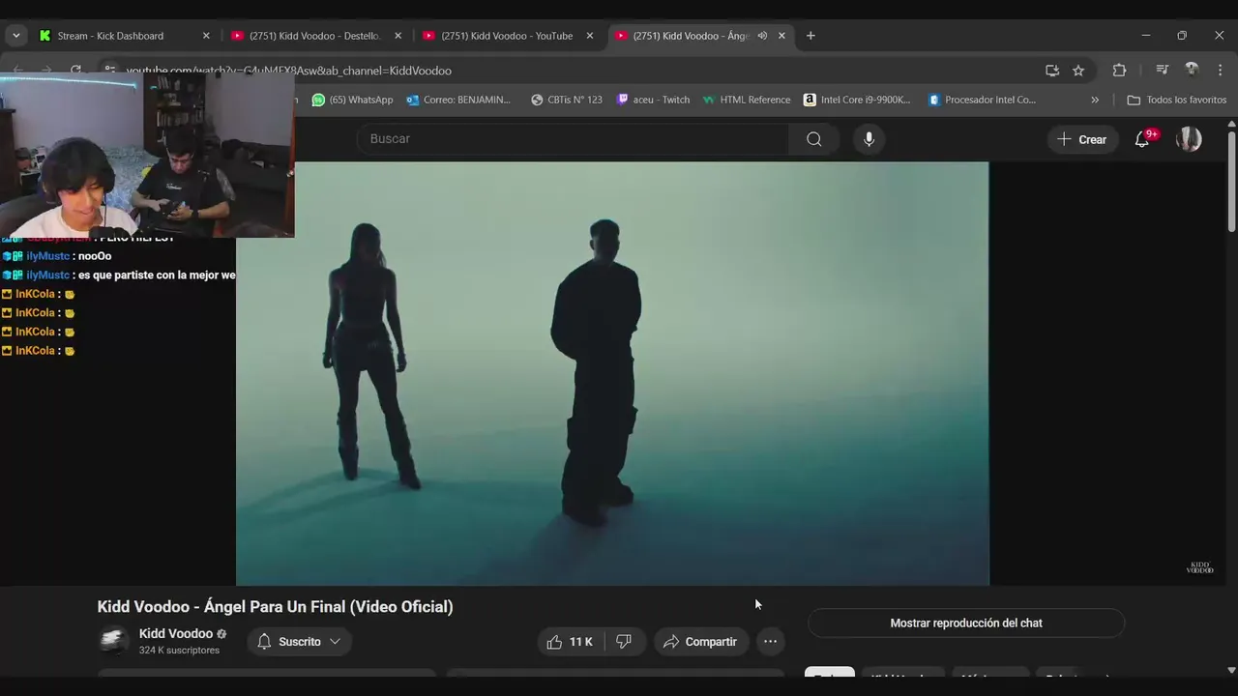
Task: Click the address bar URL
Action: point(289,71)
